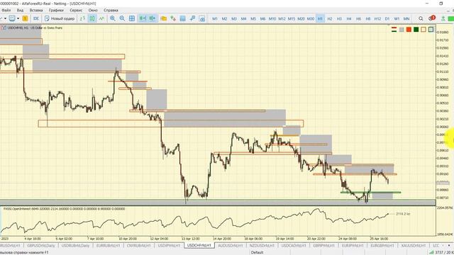This screenshot has width=454, height=255.
Task: Zoom out on the chart
Action: point(122,18)
